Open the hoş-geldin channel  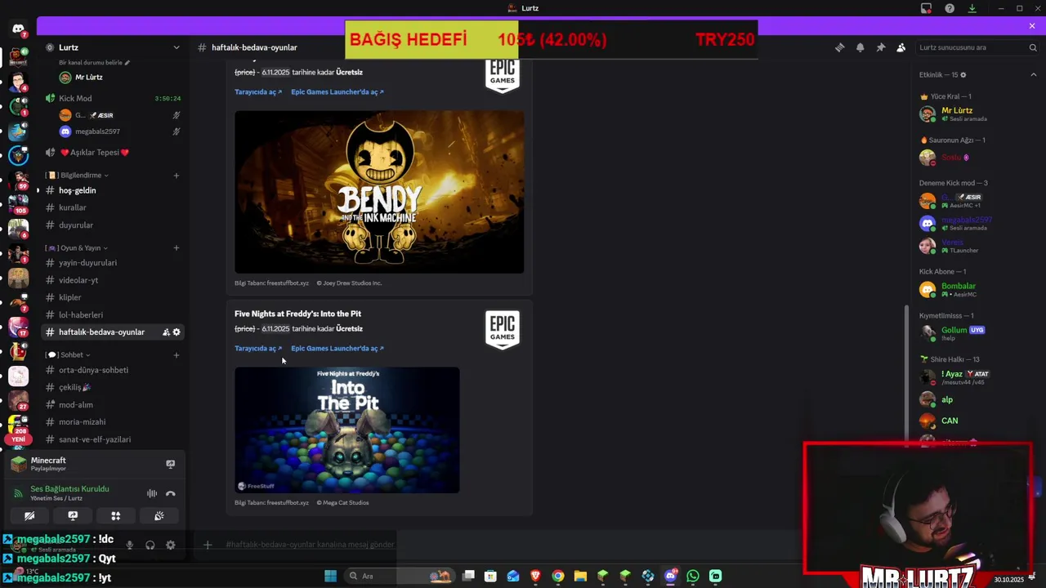tap(113, 190)
